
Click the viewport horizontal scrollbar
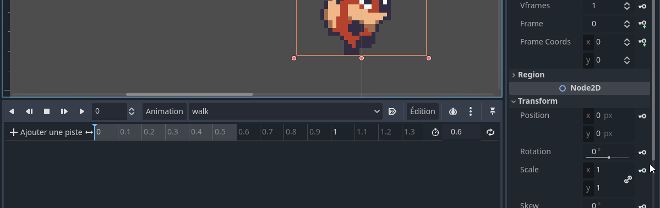(x=189, y=94)
